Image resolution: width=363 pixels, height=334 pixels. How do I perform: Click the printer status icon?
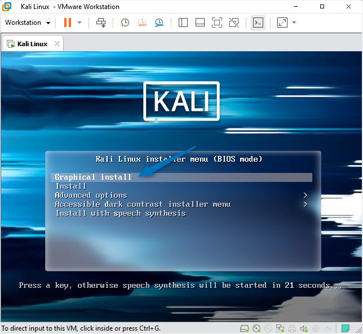[292, 328]
